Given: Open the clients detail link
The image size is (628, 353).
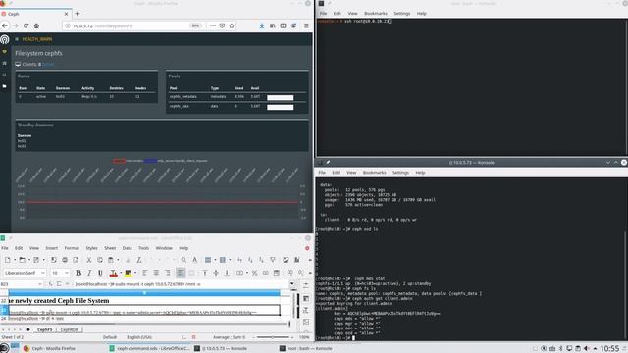Looking at the screenshot, I should [x=48, y=64].
